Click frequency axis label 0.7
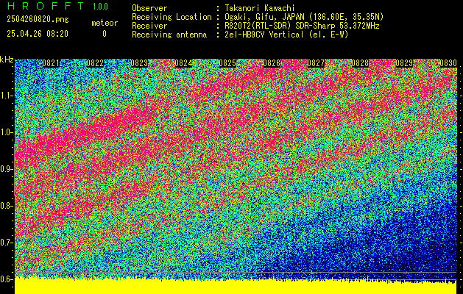463x294 pixels. (x=5, y=243)
